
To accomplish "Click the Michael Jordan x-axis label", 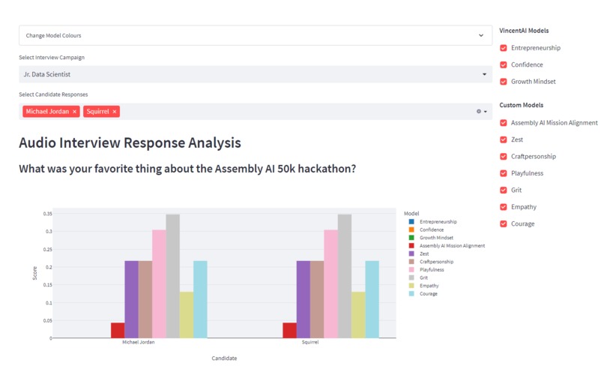I will [x=139, y=342].
